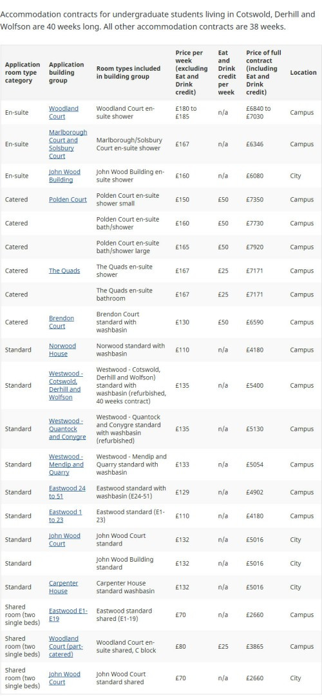Open the Eastwood 1 to 23 link
The height and width of the screenshot is (697, 322).
pyautogui.click(x=65, y=515)
